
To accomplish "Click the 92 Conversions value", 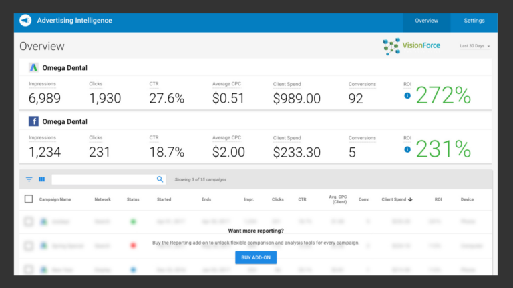I will tap(356, 99).
